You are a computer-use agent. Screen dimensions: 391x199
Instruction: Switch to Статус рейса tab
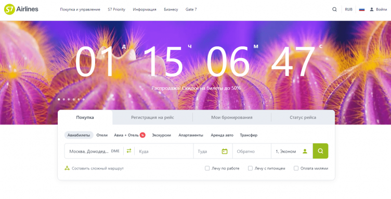tap(303, 117)
